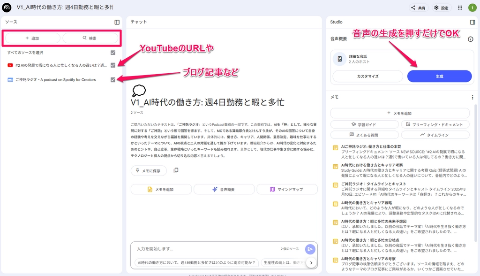Click the タイムライン button

point(435,135)
